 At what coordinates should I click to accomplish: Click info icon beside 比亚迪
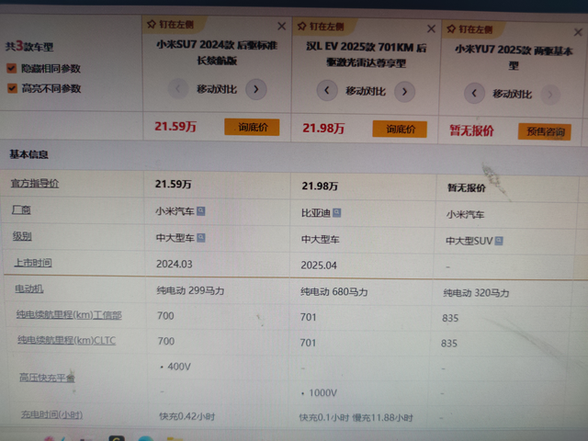coord(337,212)
